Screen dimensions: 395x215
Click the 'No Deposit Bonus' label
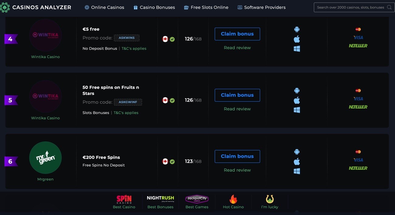pyautogui.click(x=100, y=49)
